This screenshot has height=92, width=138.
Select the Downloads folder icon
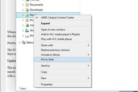[27, 10]
